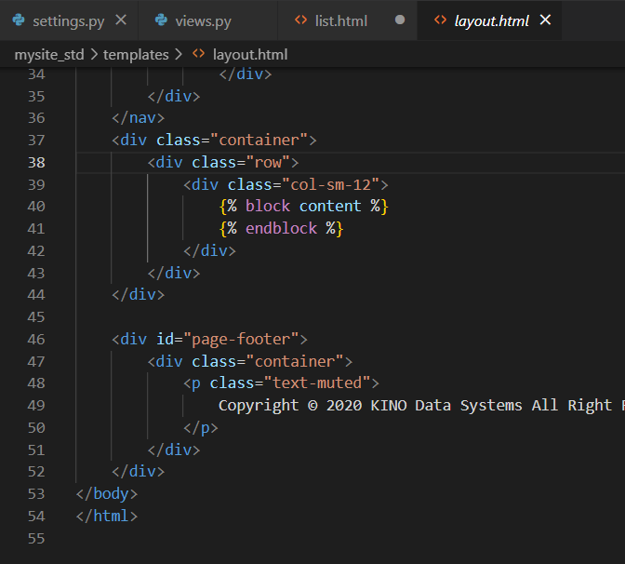The height and width of the screenshot is (564, 625).
Task: Close the layout.html tab
Action: coord(545,20)
